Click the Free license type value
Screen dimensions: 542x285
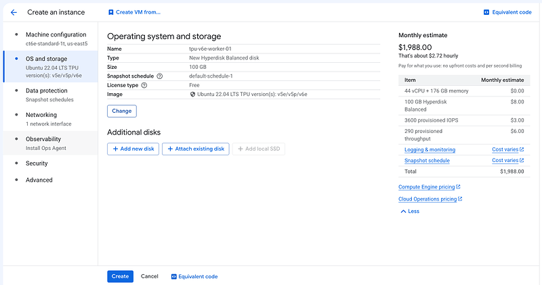194,85
